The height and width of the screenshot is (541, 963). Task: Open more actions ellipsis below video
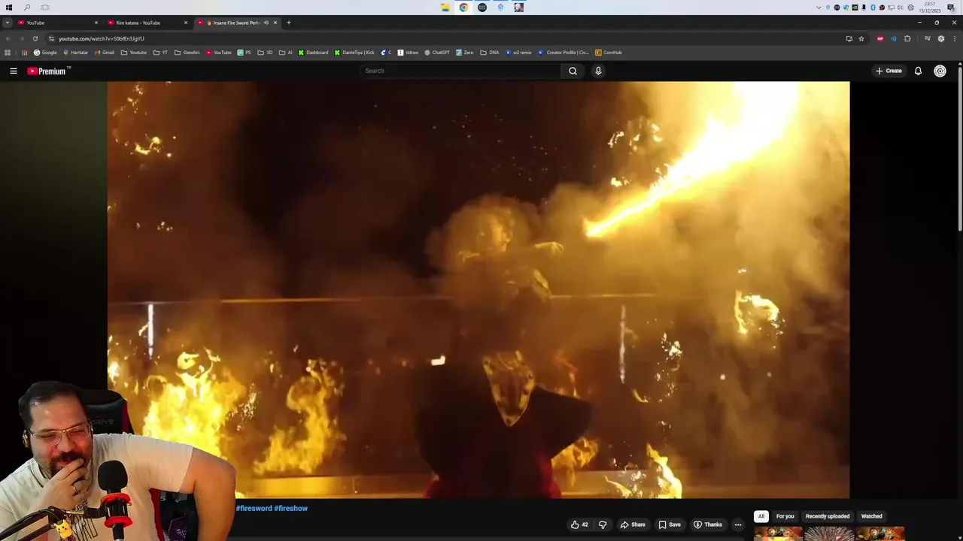[x=737, y=524]
